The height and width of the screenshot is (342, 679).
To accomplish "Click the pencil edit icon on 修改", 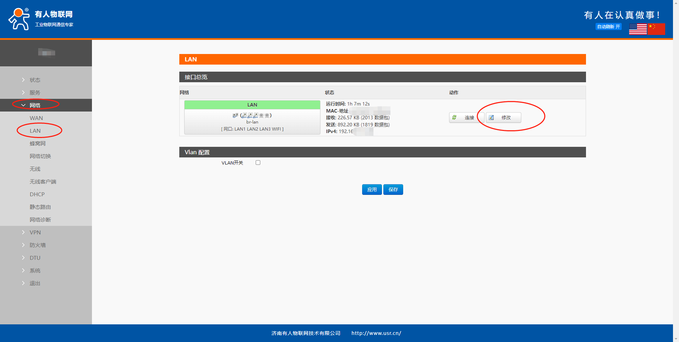I will tap(492, 118).
